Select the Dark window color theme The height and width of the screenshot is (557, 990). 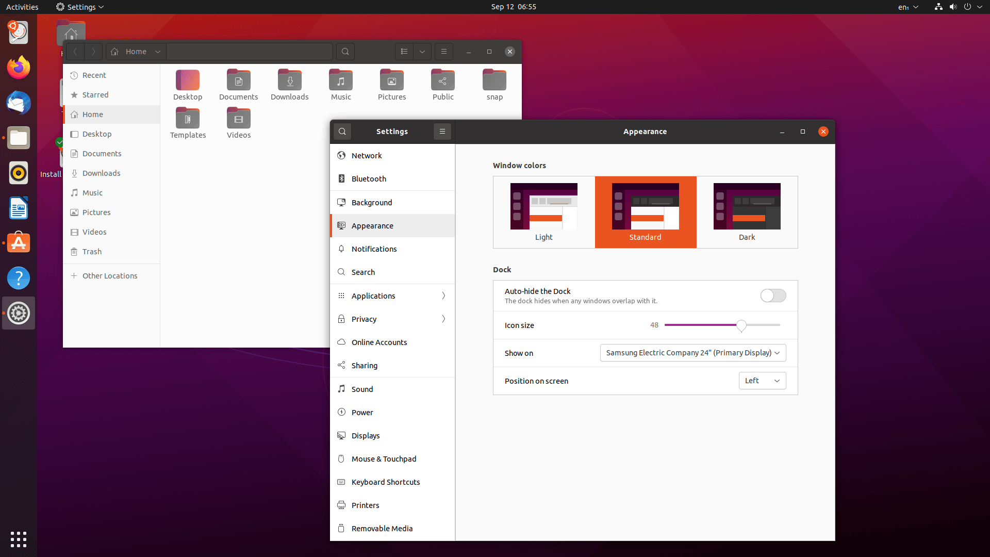coord(747,212)
